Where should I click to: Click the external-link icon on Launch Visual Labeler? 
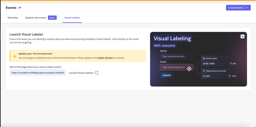pos(97,73)
